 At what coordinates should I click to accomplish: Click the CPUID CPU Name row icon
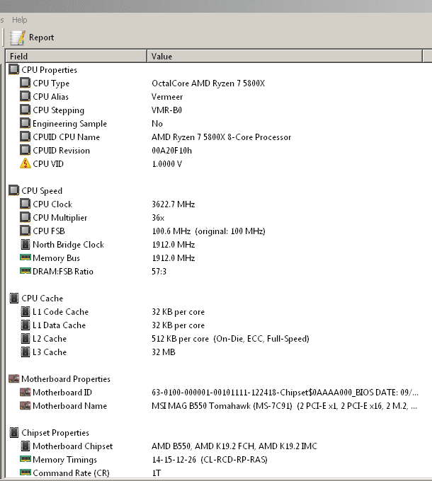25,137
